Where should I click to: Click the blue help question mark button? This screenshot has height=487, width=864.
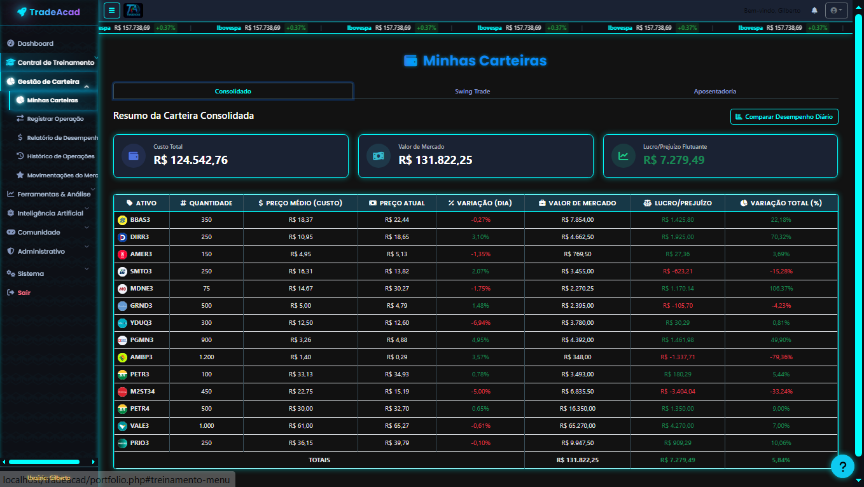(x=842, y=467)
